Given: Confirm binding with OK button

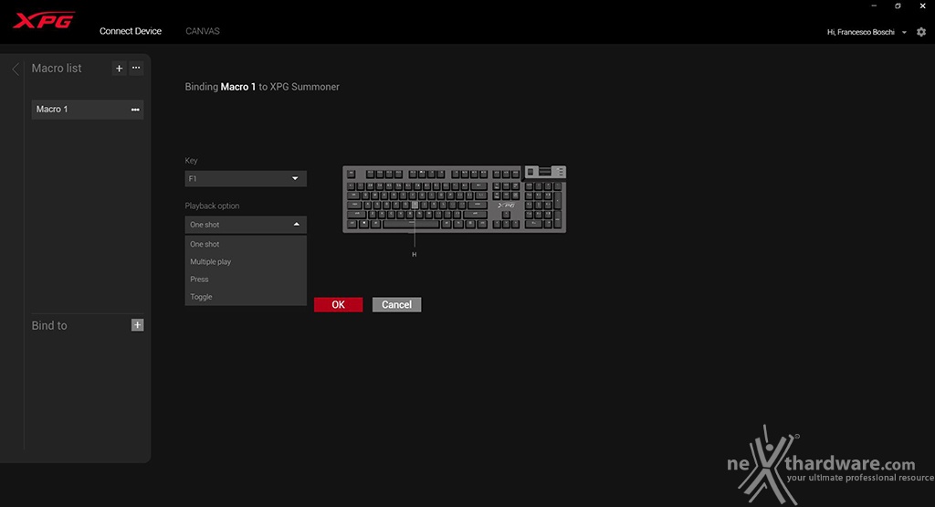Looking at the screenshot, I should pyautogui.click(x=338, y=304).
